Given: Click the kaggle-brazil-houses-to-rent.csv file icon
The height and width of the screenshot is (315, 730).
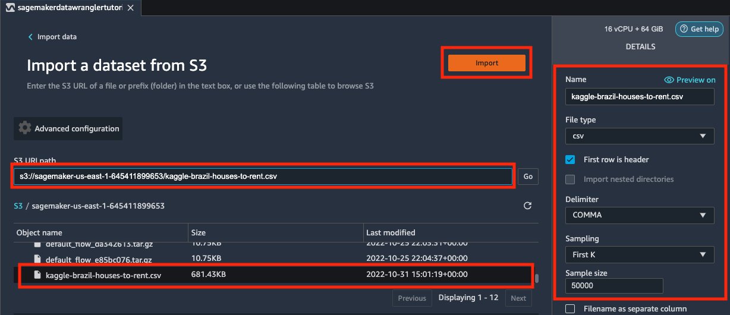Looking at the screenshot, I should pyautogui.click(x=37, y=275).
